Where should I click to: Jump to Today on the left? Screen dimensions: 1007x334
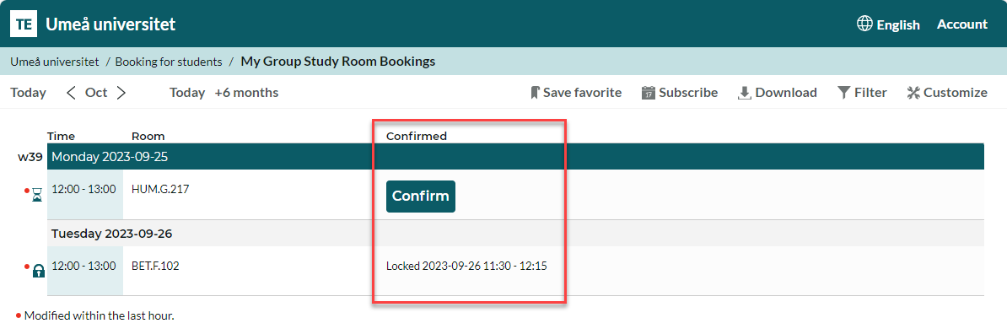(x=29, y=93)
